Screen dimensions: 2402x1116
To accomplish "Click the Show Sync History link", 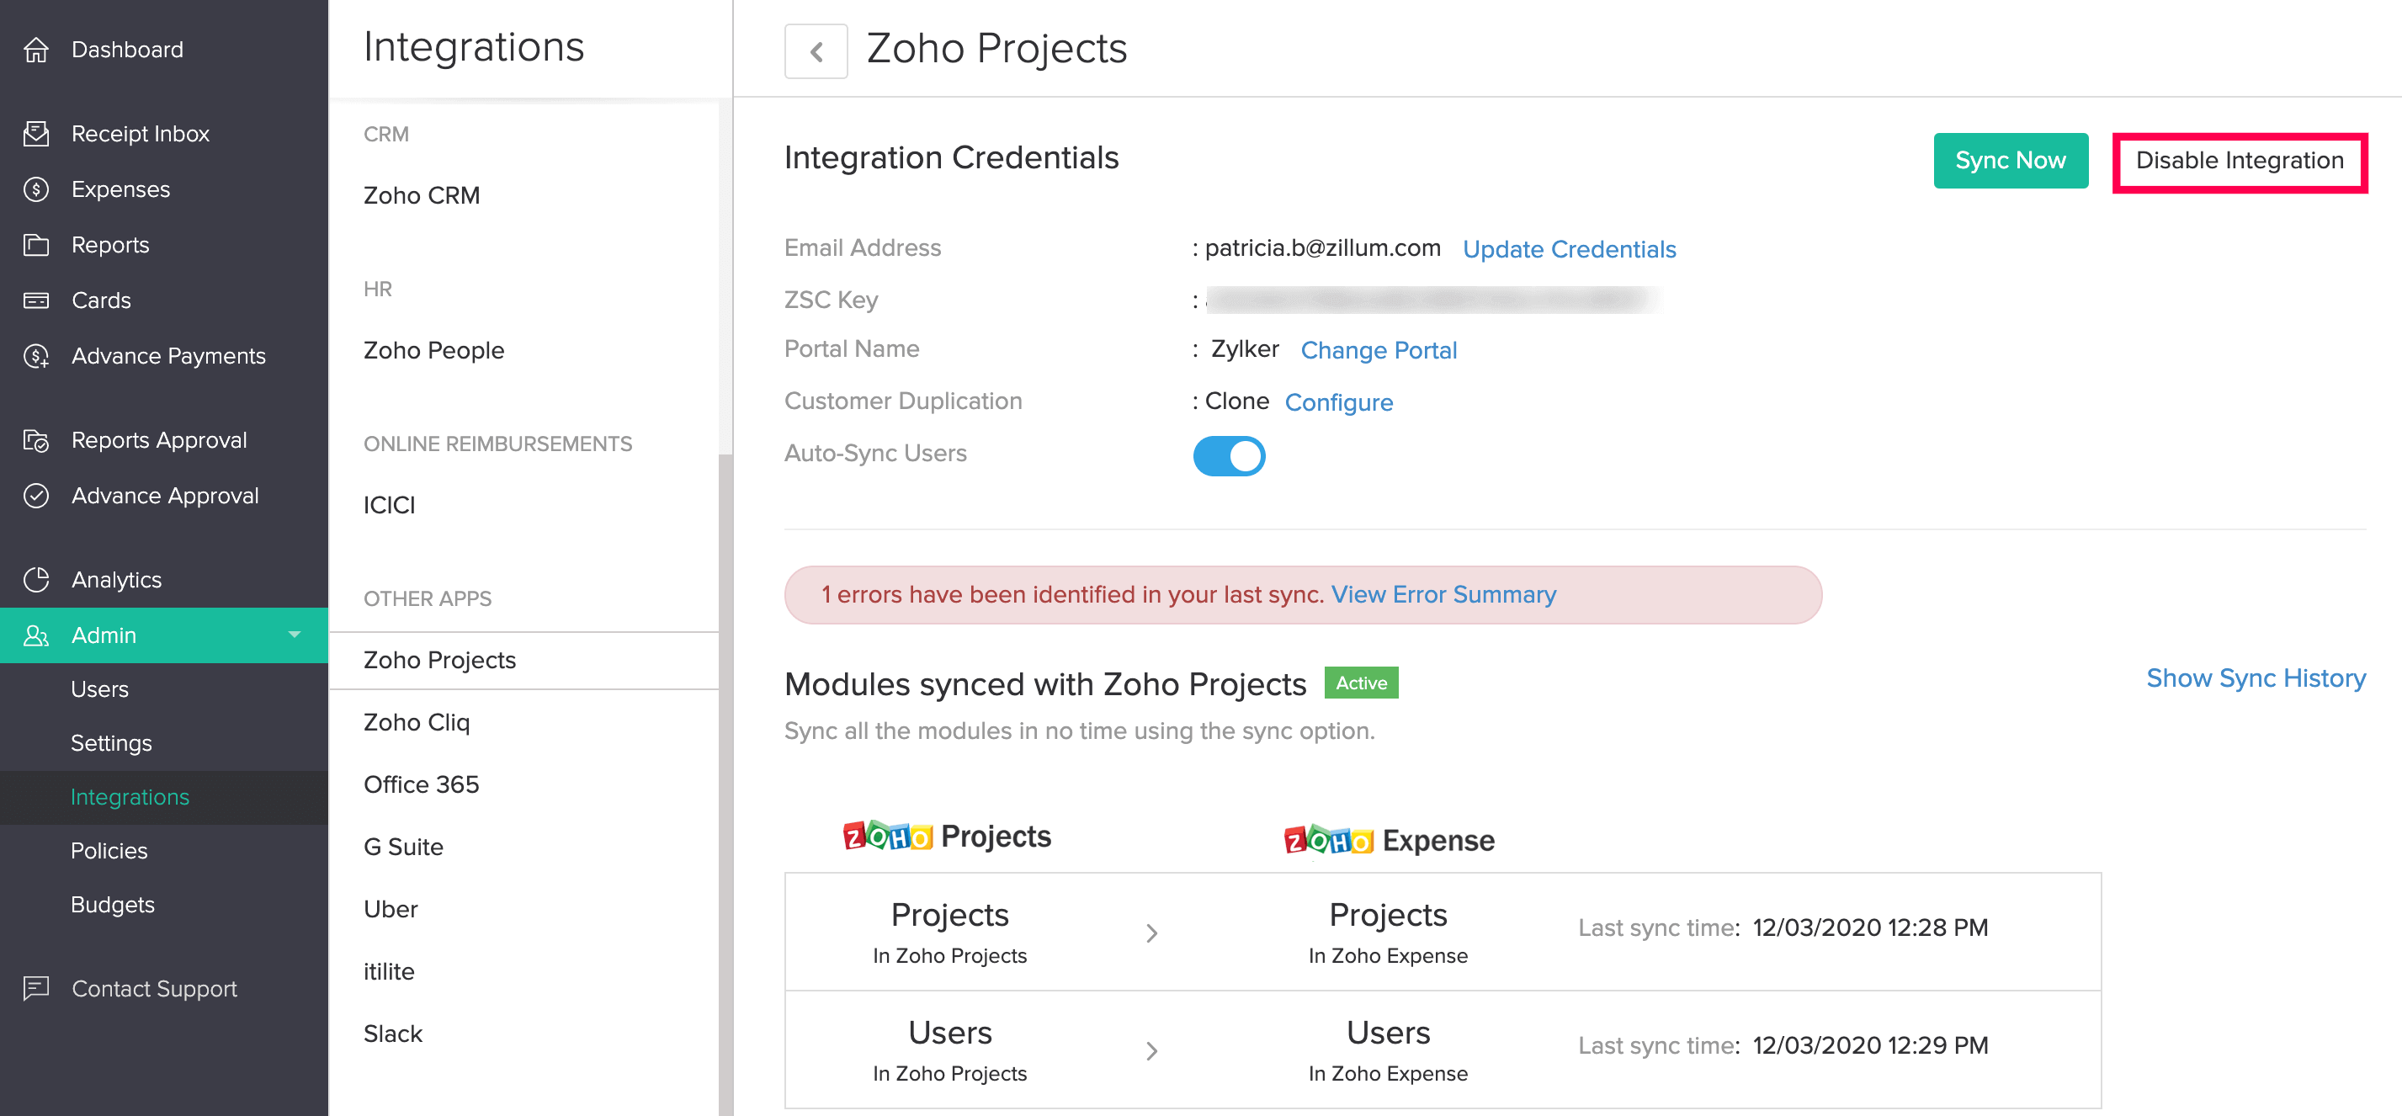I will click(2256, 678).
